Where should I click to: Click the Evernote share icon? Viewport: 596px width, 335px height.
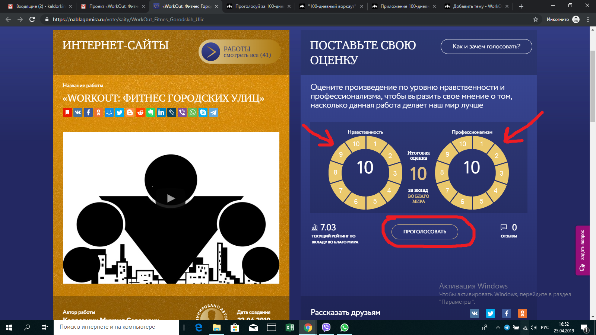(x=151, y=112)
